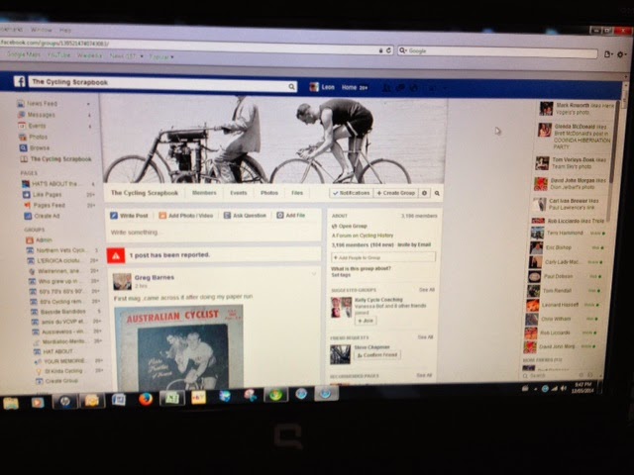Open the HP icon in taskbar
This screenshot has height=475, width=634.
[x=64, y=401]
